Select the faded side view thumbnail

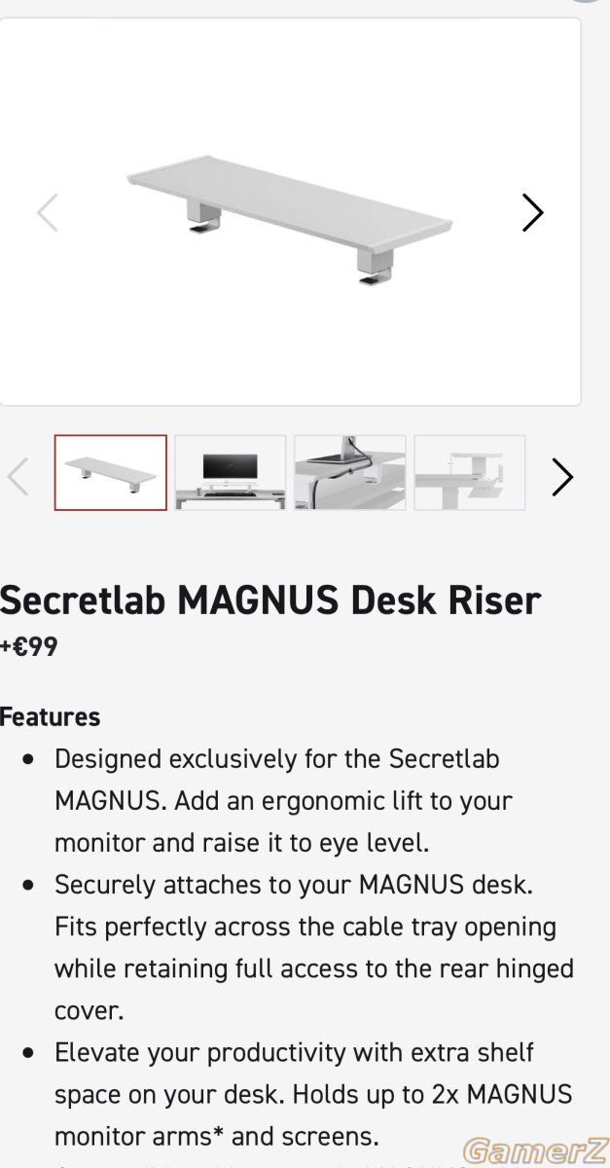(x=470, y=473)
